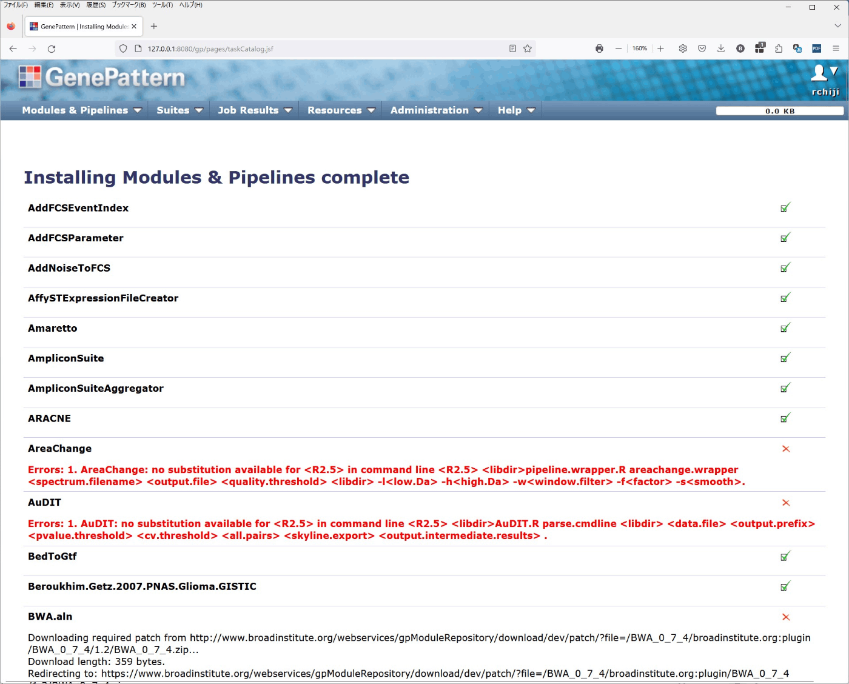Click the ARACNE module name
Screen dimensions: 849x684
(x=49, y=418)
